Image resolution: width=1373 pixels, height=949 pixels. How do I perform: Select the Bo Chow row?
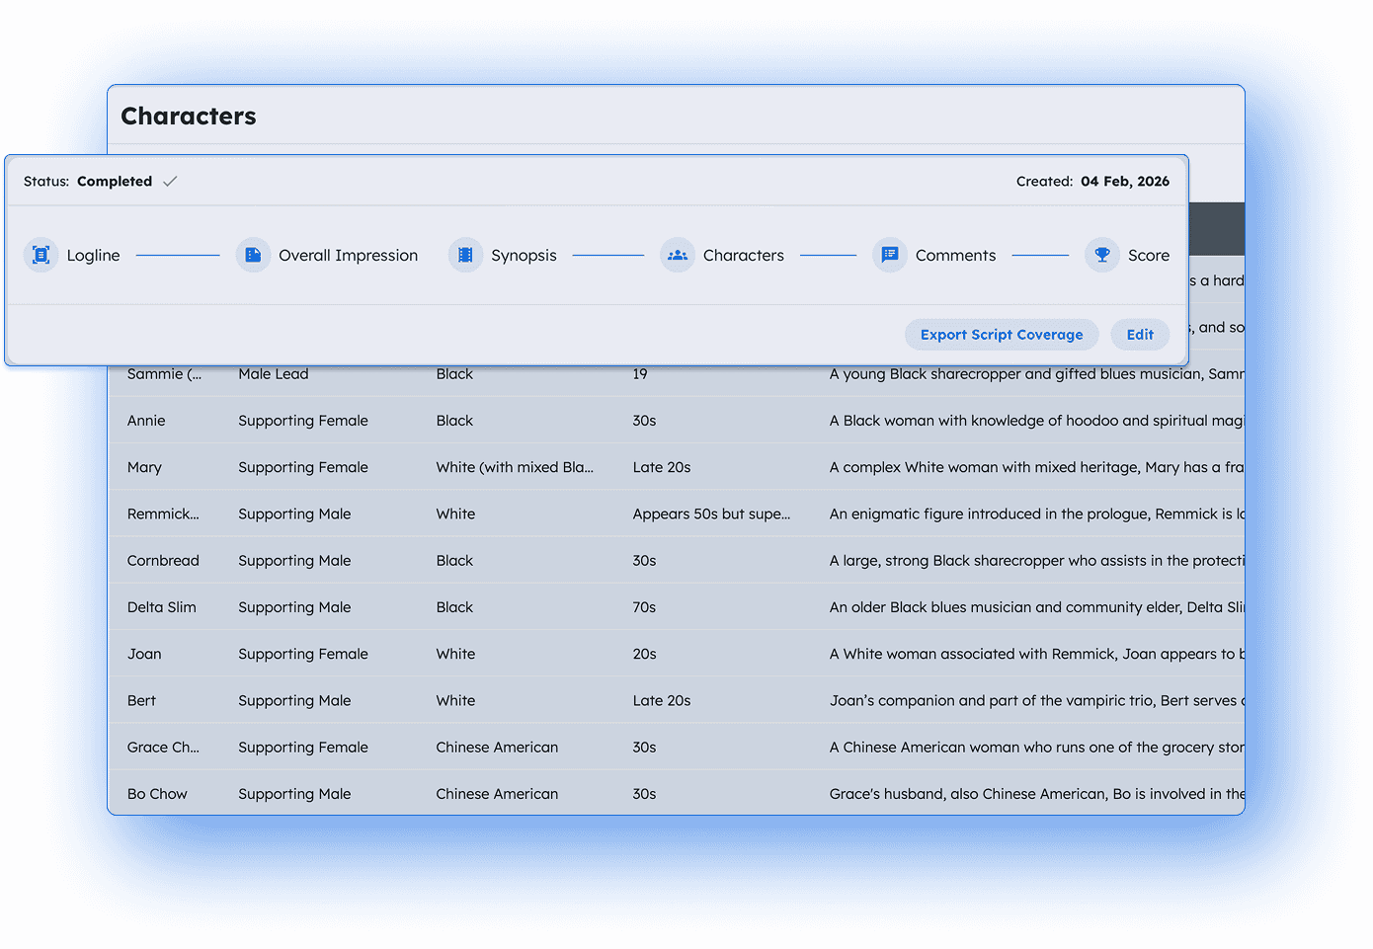[x=157, y=794]
